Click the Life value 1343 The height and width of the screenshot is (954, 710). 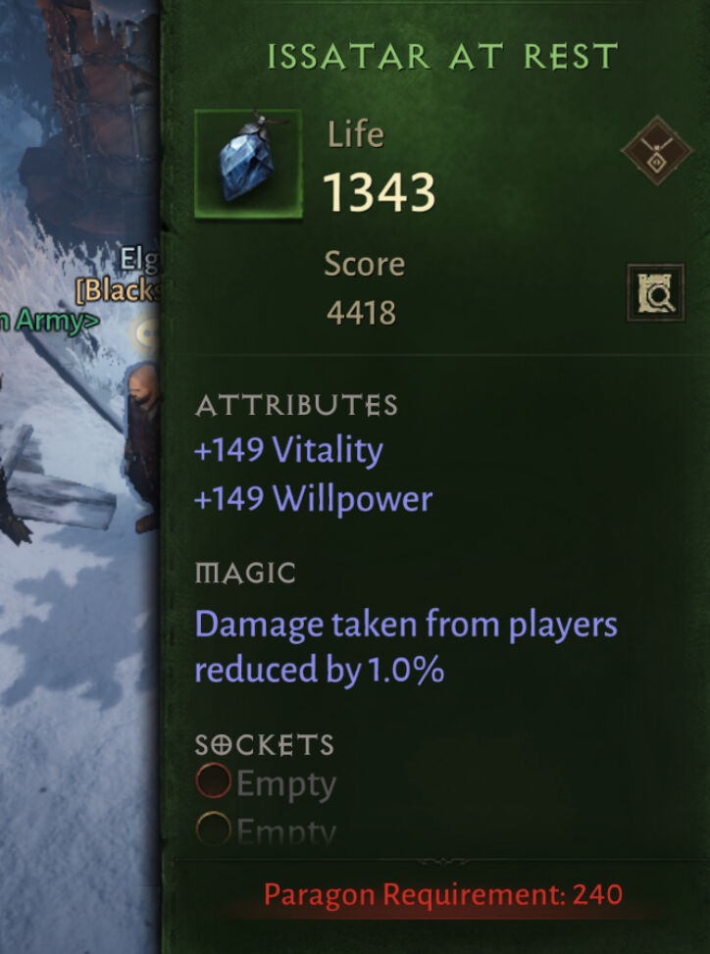[x=380, y=192]
